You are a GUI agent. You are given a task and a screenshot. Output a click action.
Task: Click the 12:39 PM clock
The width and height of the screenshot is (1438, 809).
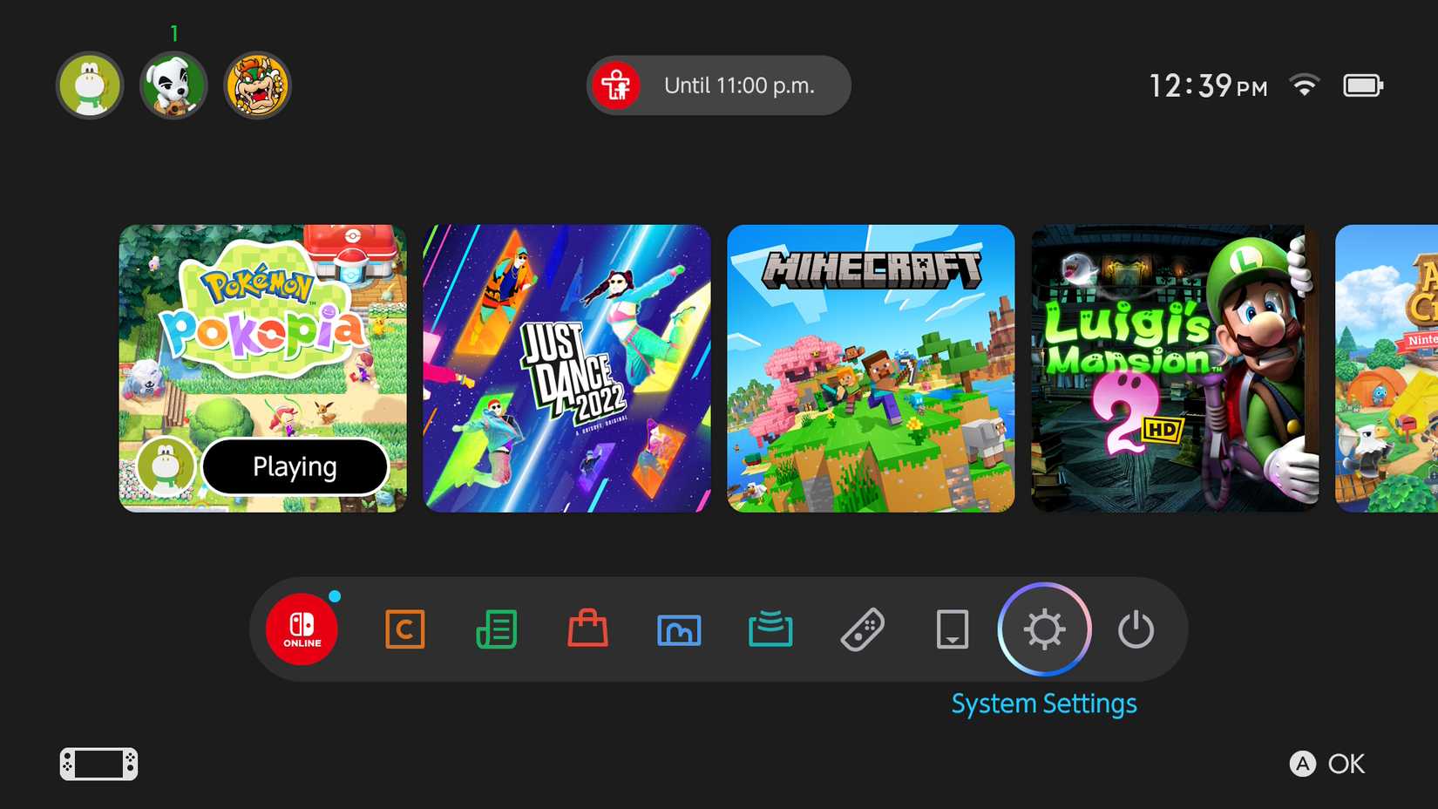(x=1208, y=85)
